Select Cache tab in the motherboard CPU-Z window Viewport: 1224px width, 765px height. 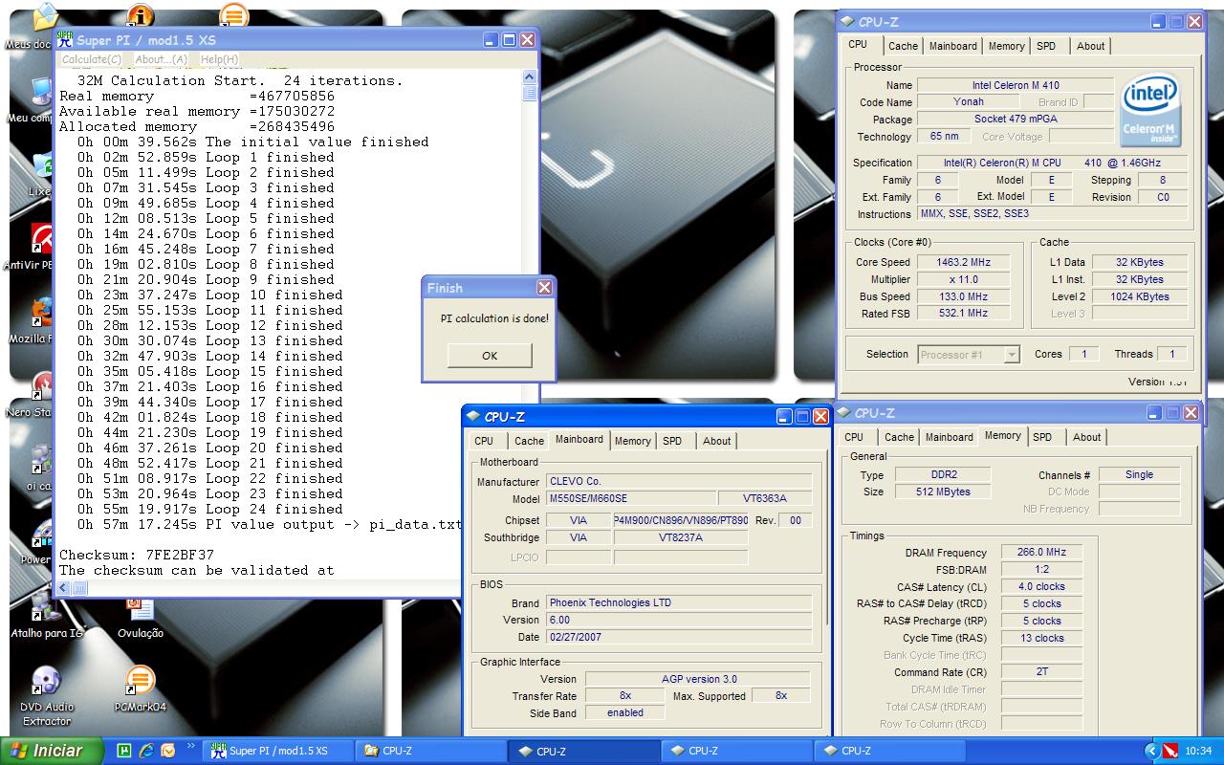(529, 441)
